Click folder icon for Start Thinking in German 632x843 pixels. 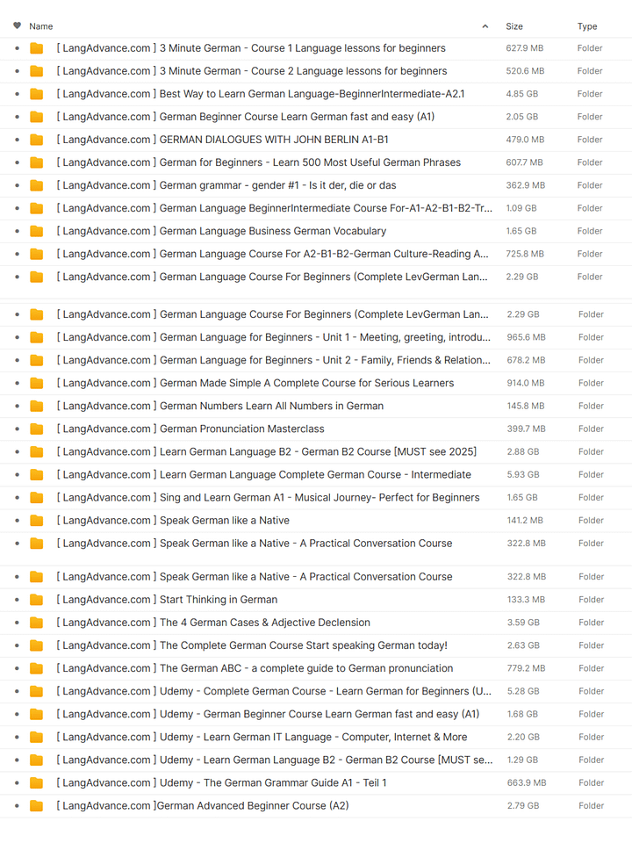37,600
